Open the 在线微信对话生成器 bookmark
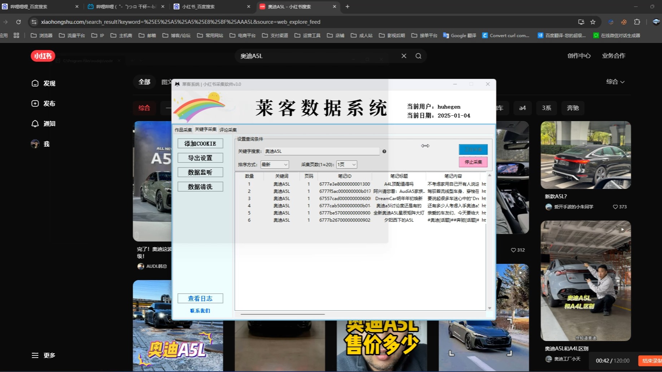This screenshot has height=372, width=662. click(x=617, y=35)
